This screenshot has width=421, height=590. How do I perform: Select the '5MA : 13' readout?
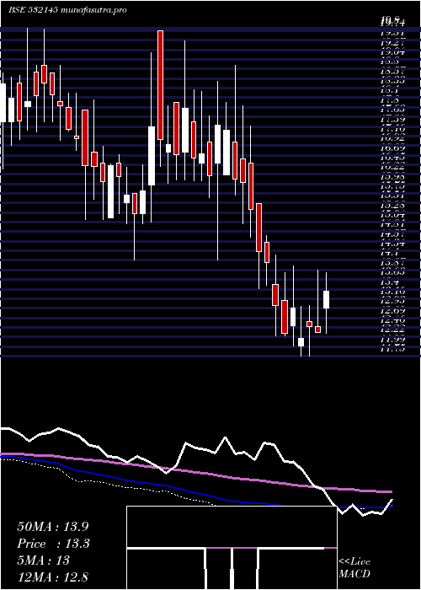(44, 560)
